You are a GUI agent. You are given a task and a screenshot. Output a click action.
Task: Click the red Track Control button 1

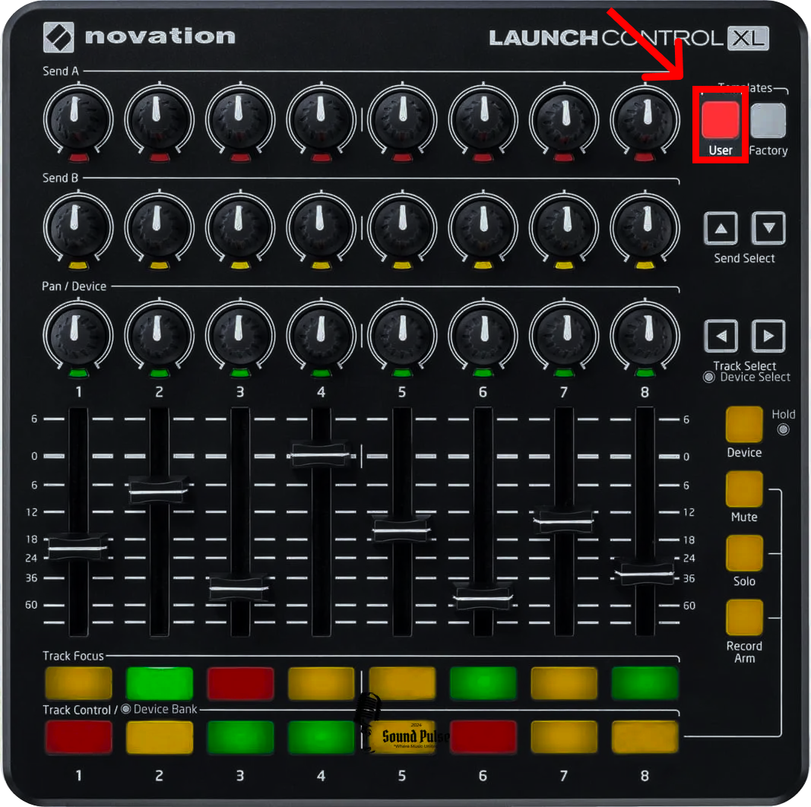pos(78,736)
